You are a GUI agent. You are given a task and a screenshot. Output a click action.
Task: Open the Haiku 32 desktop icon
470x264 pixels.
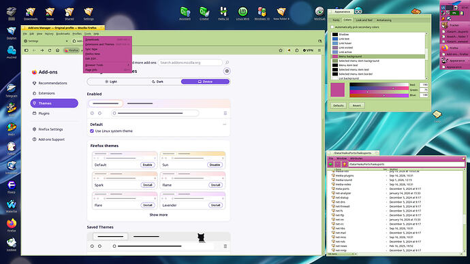coord(223,14)
